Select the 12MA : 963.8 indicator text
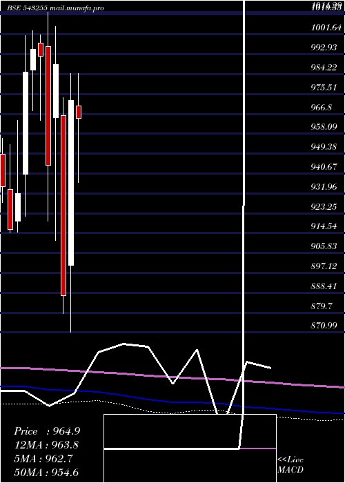 46,444
